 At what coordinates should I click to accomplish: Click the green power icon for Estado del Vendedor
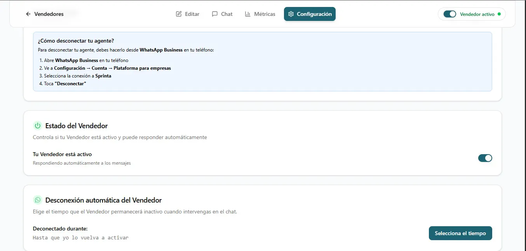click(x=38, y=125)
